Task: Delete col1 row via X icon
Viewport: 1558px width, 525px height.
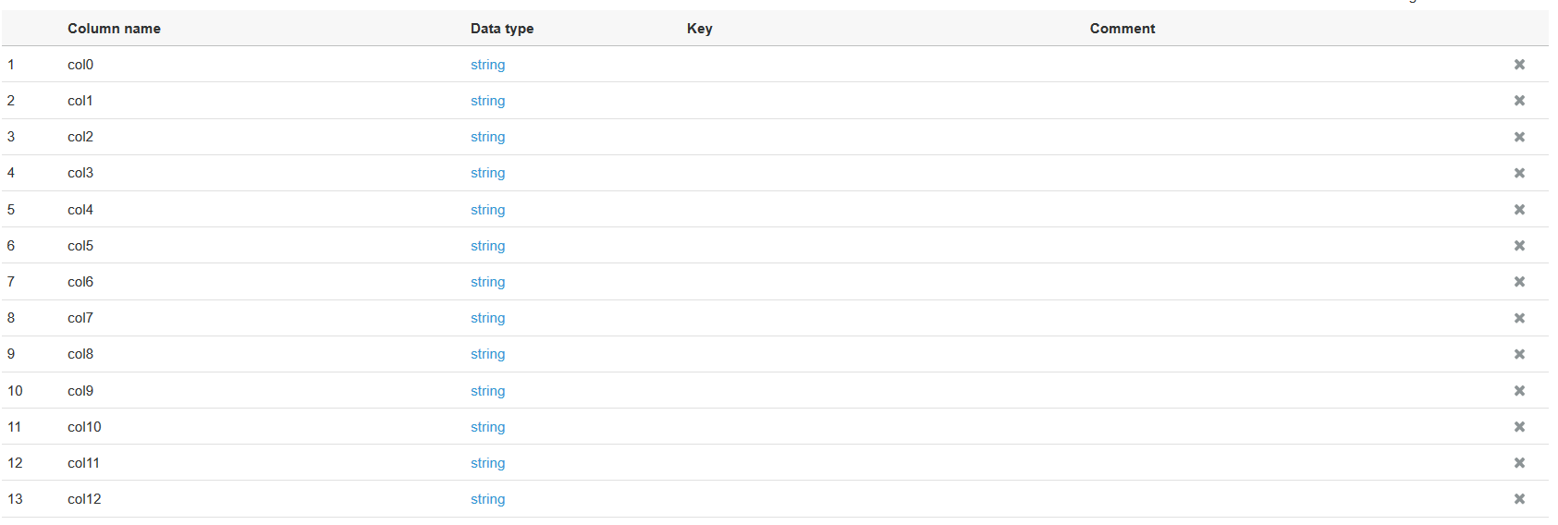Action: [1519, 101]
